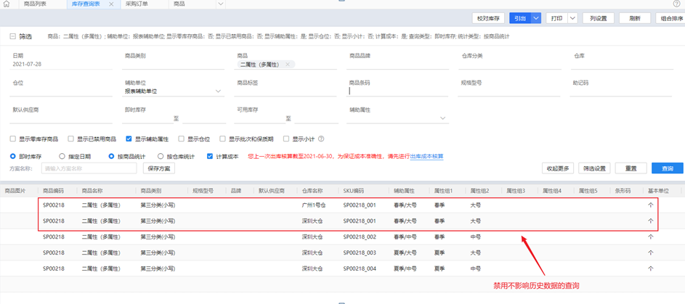The height and width of the screenshot is (304, 685).
Task: Switch to the 采购订单 tab
Action: 136,4
